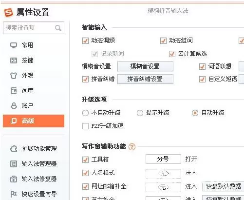Click the 输入法修复器 toolkit icon

tap(14, 179)
